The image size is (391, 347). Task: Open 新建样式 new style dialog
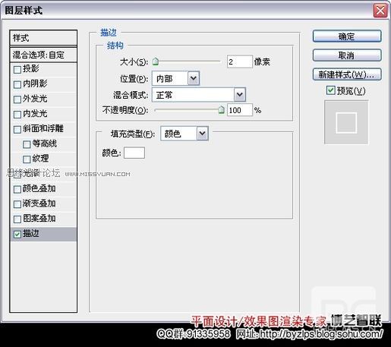click(347, 74)
